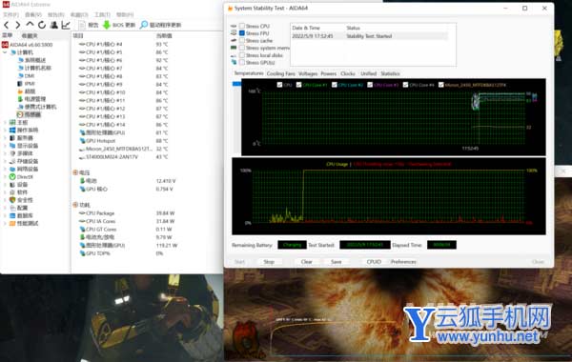
Task: Click the forward navigation arrow icon
Action: [17, 25]
